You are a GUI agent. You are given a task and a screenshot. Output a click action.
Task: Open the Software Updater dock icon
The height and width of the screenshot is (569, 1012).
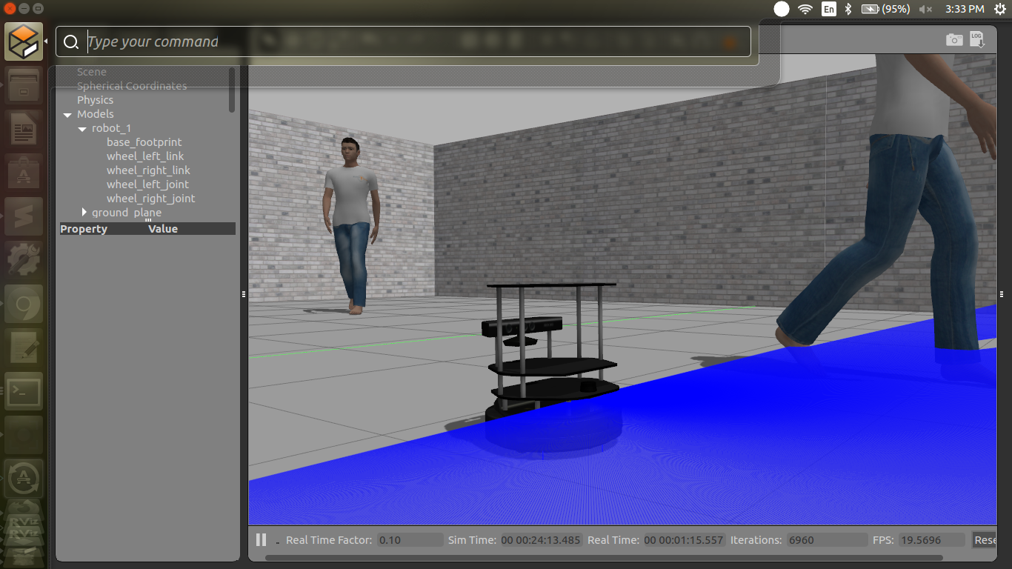point(24,478)
